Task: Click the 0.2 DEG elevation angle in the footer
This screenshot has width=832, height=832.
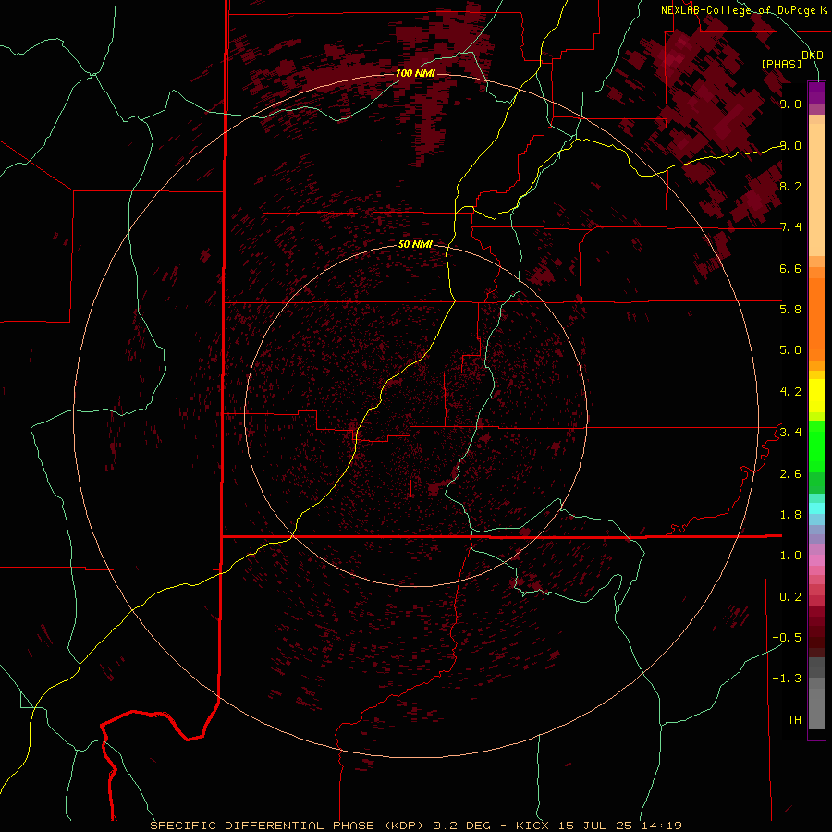Action: point(461,826)
